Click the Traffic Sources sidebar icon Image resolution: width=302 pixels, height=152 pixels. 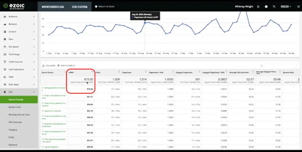point(5,62)
